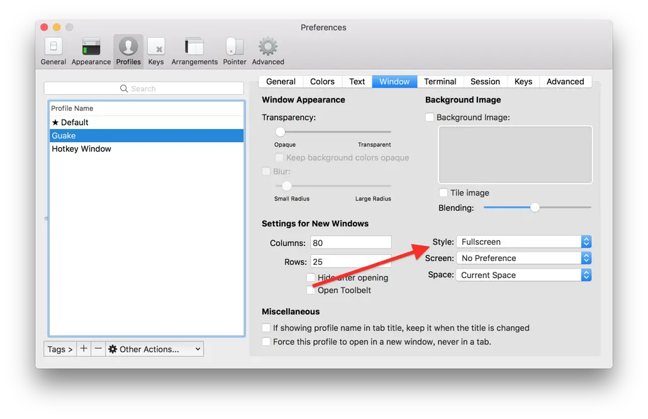Check the Tile image option

(x=444, y=193)
